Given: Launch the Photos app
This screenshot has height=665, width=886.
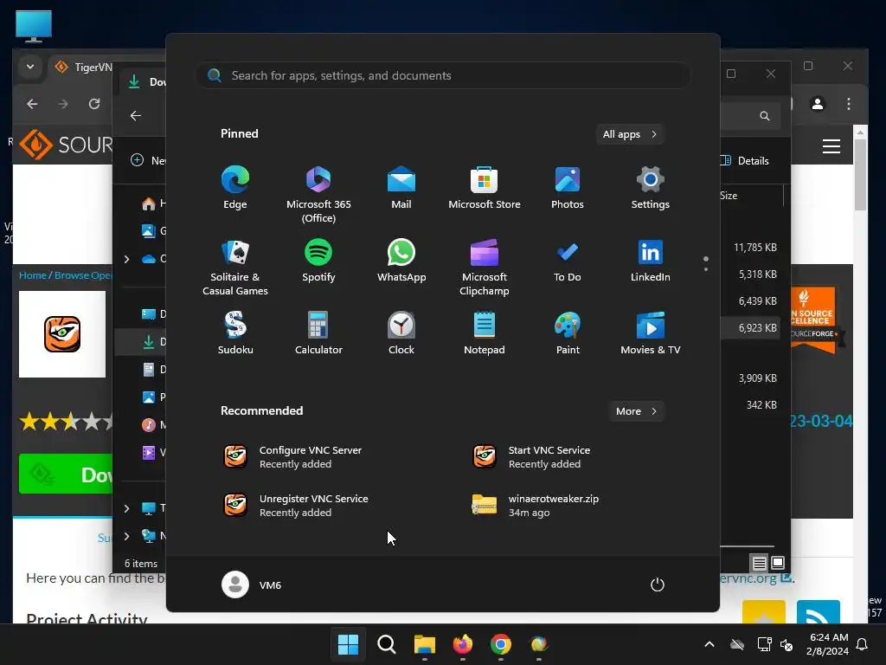Looking at the screenshot, I should click(568, 188).
